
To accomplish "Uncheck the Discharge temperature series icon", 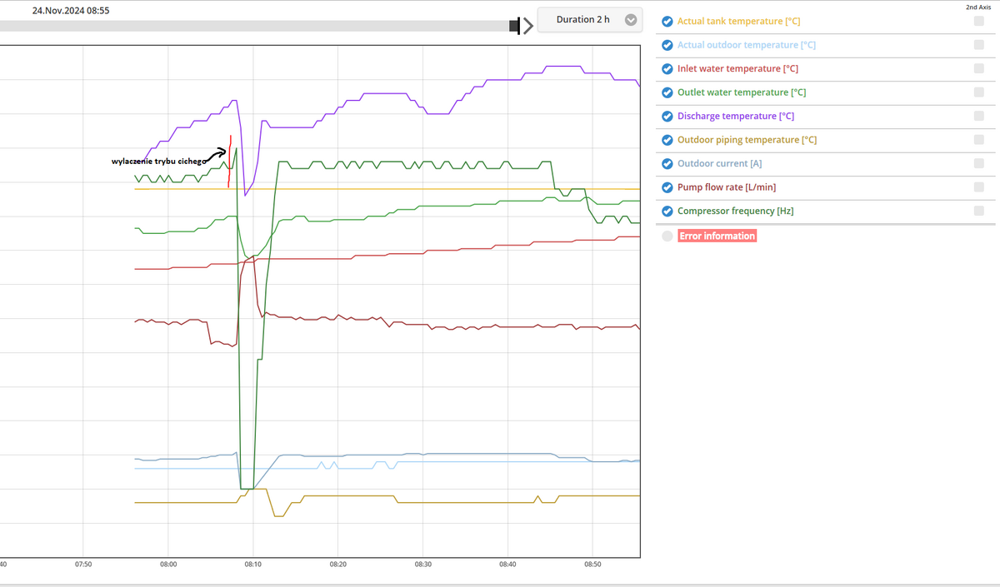I will tap(667, 117).
